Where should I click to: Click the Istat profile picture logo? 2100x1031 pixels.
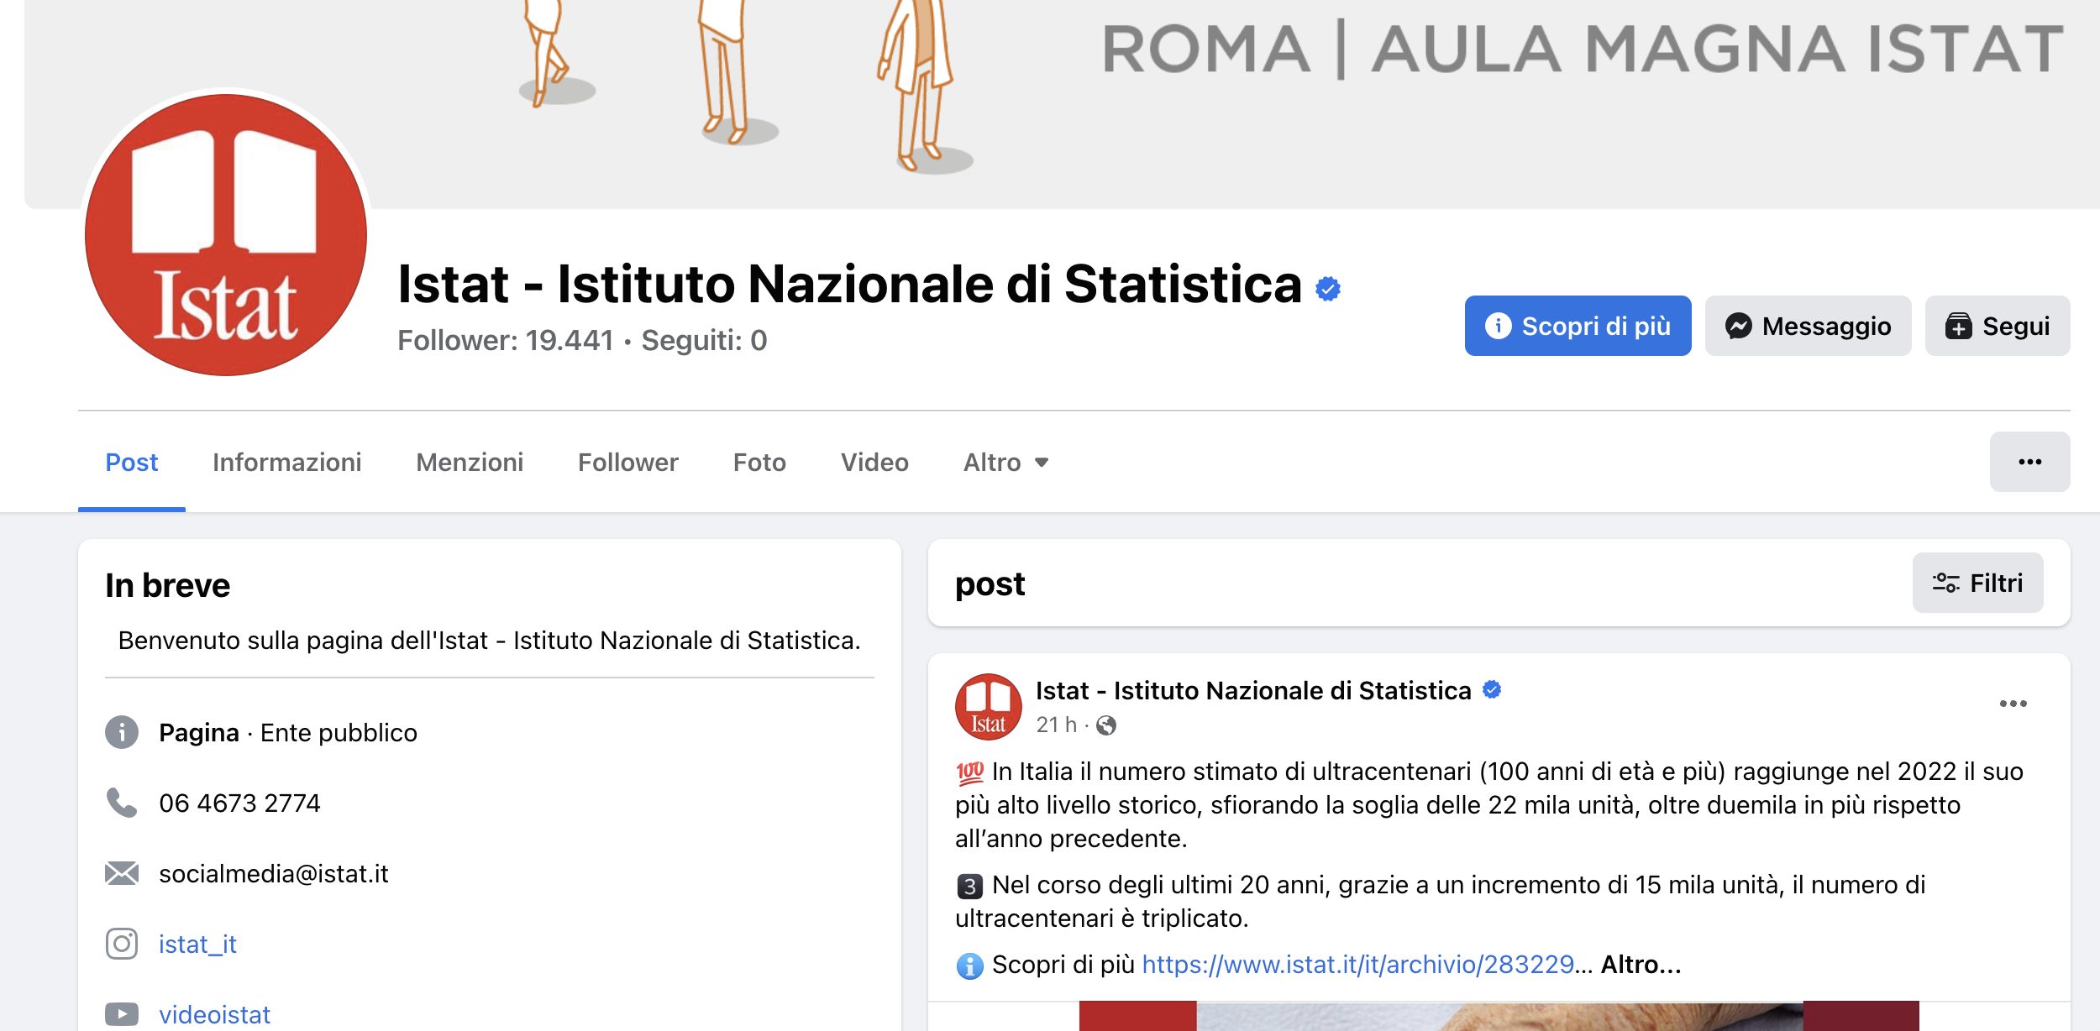click(226, 234)
